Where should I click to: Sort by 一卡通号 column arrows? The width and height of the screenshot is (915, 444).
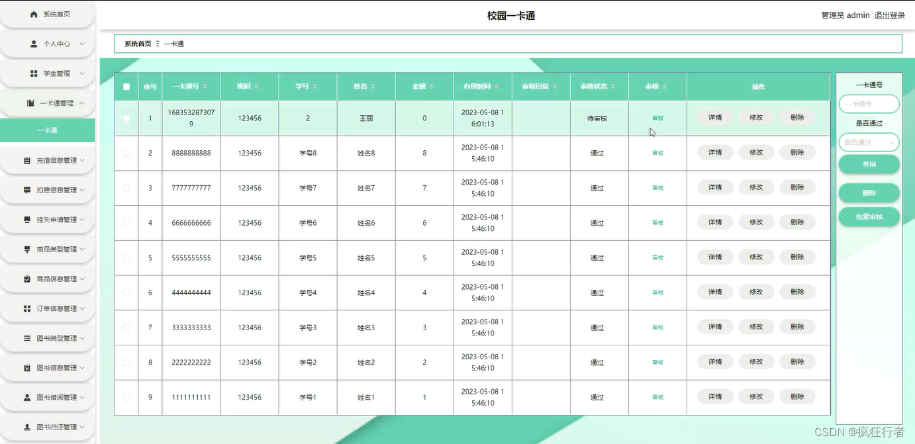pos(205,87)
